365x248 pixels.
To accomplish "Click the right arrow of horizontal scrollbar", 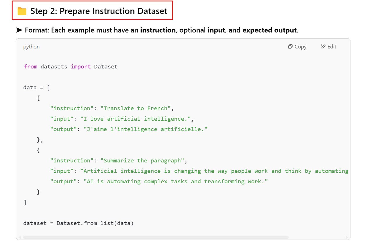I will click(347, 237).
